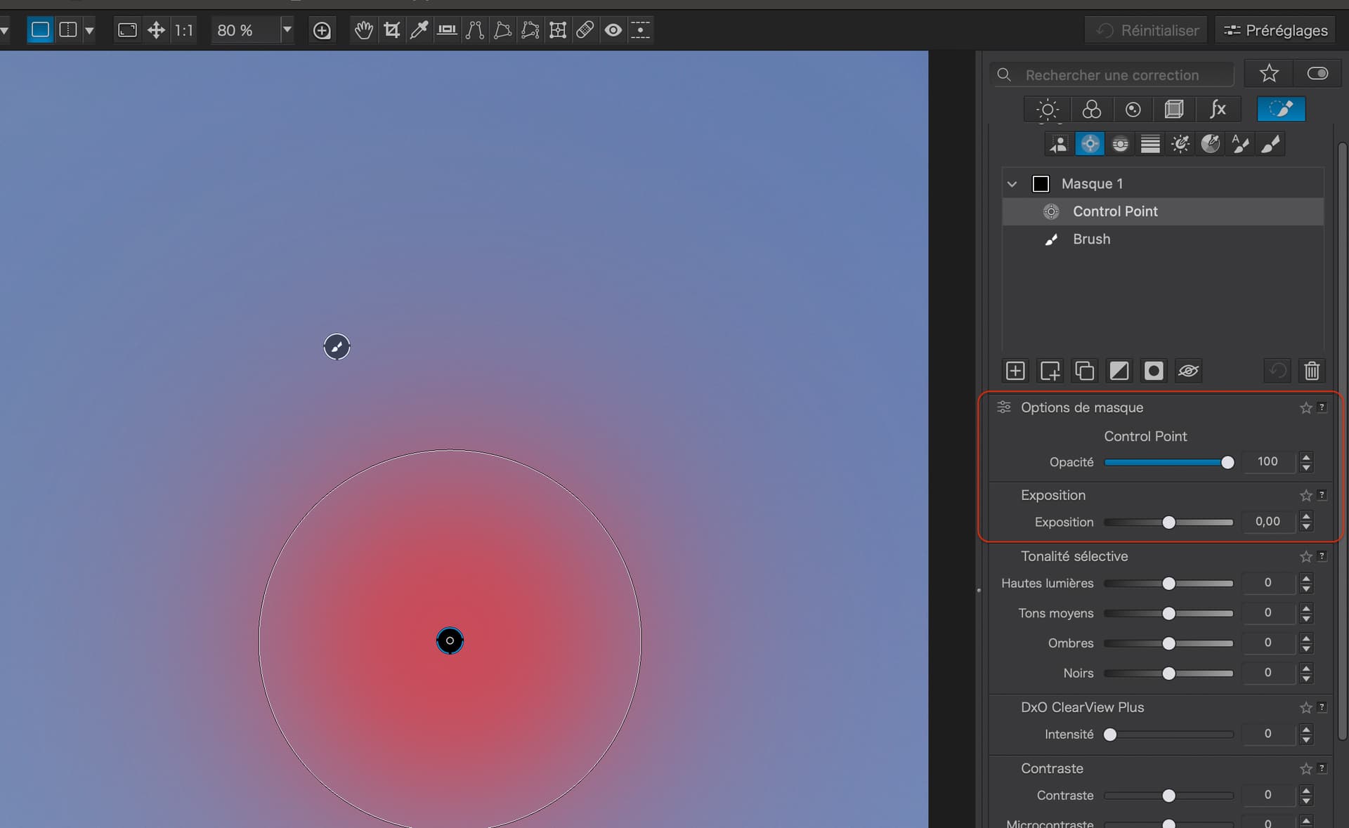Image resolution: width=1349 pixels, height=828 pixels.
Task: Toggle mask visibility crossed-eye icon
Action: (x=1188, y=371)
